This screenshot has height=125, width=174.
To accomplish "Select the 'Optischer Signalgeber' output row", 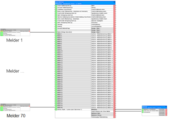I will [x=102, y=21].
